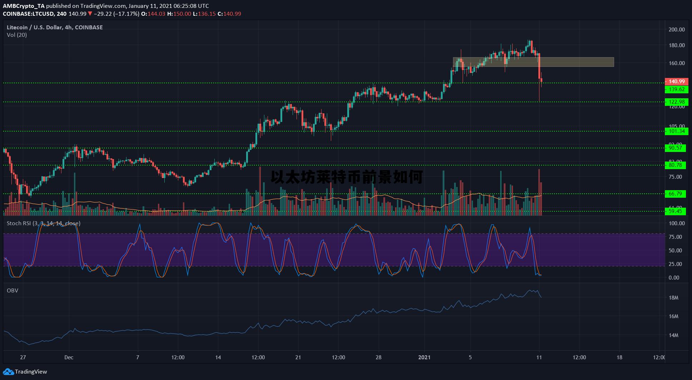Select the Dec label on time axis
Screen dimensions: 692x380
pos(69,357)
